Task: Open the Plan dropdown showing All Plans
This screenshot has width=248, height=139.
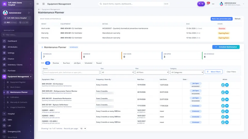Action: coord(152,72)
